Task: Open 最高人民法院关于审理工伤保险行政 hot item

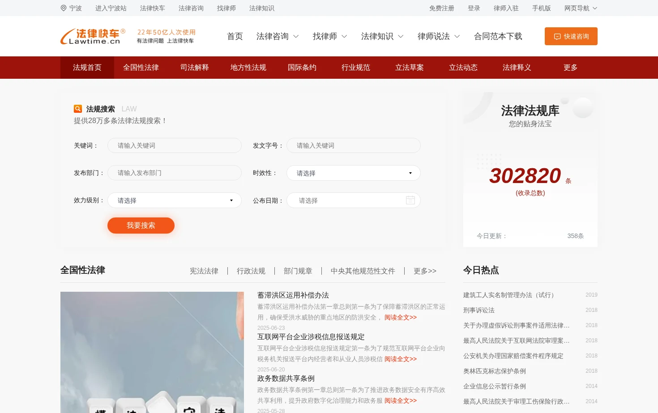Action: click(517, 401)
